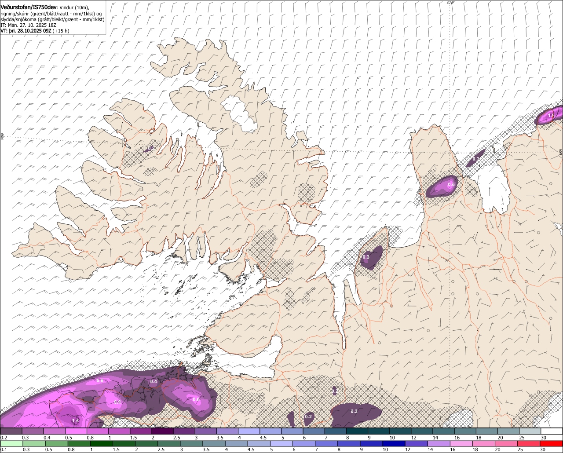This screenshot has width=563, height=453.
Task: Click the 20W longitude label
Action: 450,2
